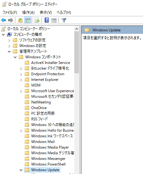The height and width of the screenshot is (174, 143).
Task: Toggle the show/hide action pane icon
Action: 54,20
